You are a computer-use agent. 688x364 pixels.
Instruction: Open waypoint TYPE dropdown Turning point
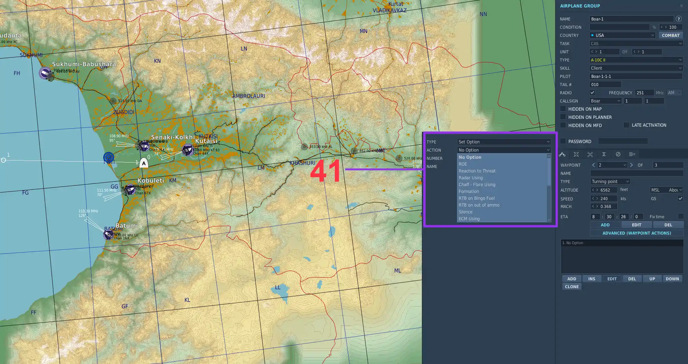coord(610,181)
